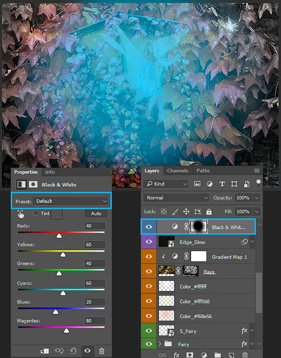This screenshot has height=358, width=281.
Task: Lock transparent pixels icon
Action: click(164, 212)
